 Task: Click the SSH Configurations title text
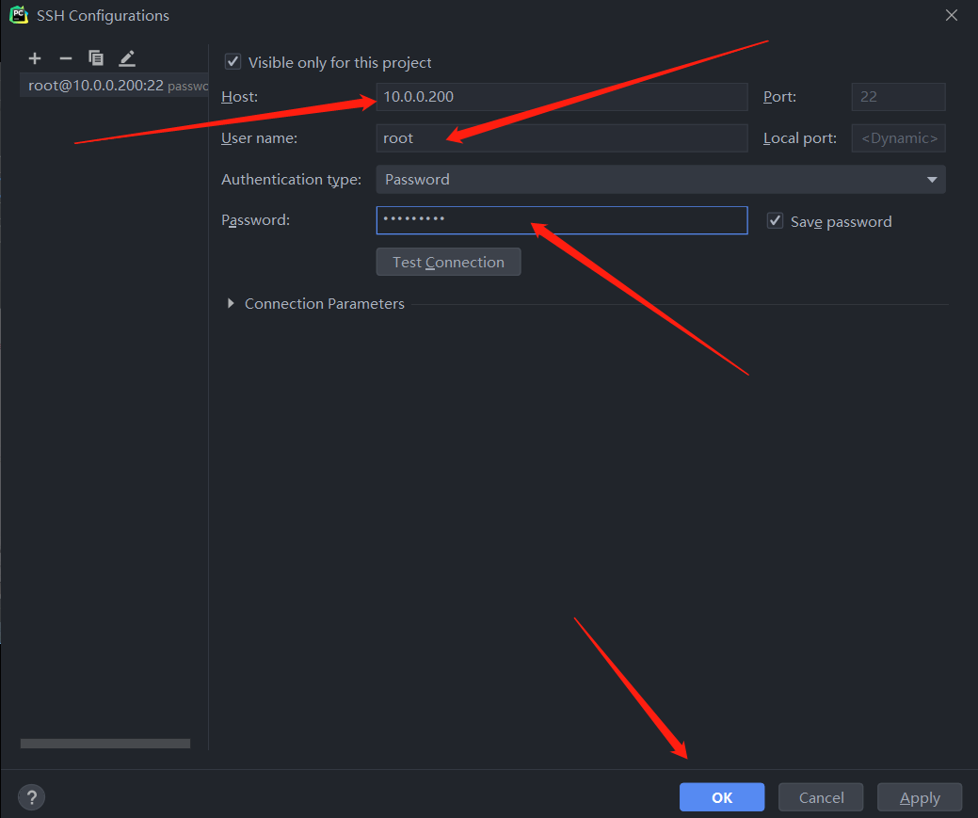[103, 16]
